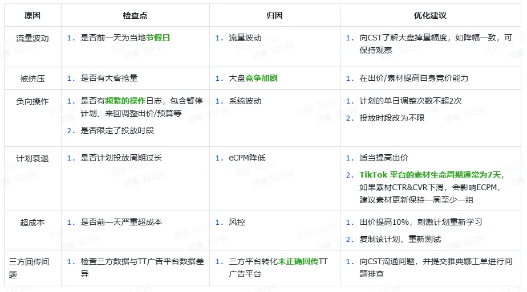This screenshot has width=527, height=292.
Task: Click the text 是否有频繁的操作日志
Action: pos(121,101)
